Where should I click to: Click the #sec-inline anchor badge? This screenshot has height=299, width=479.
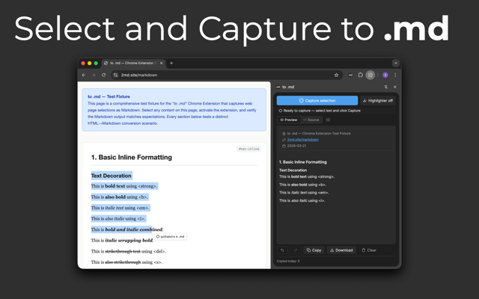coord(249,149)
